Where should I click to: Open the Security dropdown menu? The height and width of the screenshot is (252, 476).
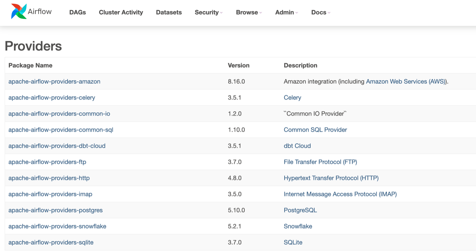pos(207,12)
